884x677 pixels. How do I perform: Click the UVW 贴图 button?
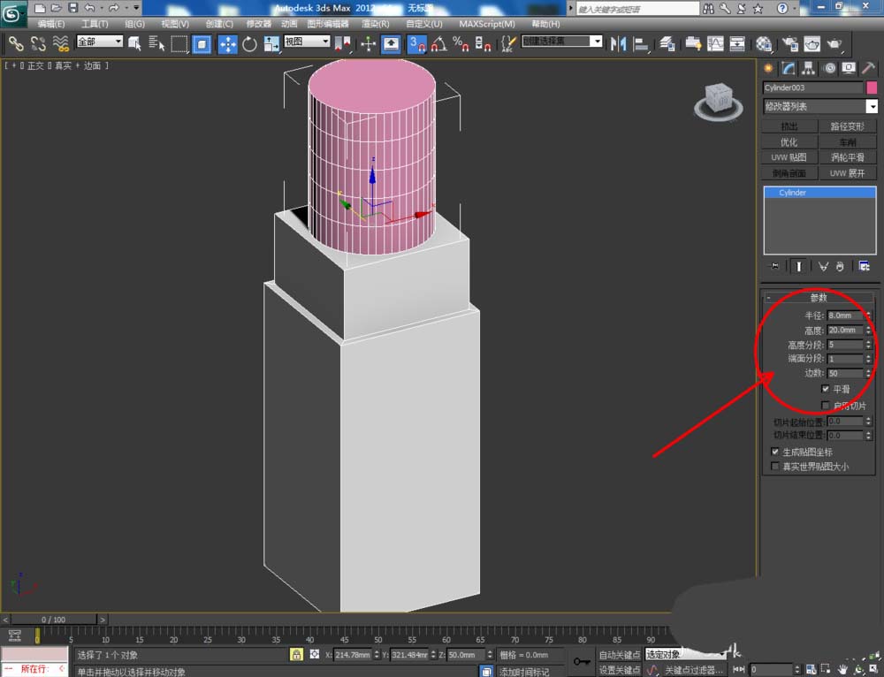(789, 157)
